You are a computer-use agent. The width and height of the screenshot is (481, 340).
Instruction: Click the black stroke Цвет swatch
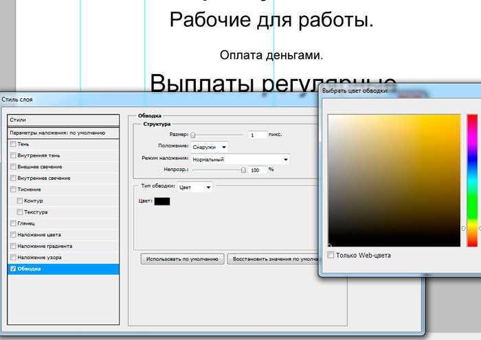tap(162, 201)
